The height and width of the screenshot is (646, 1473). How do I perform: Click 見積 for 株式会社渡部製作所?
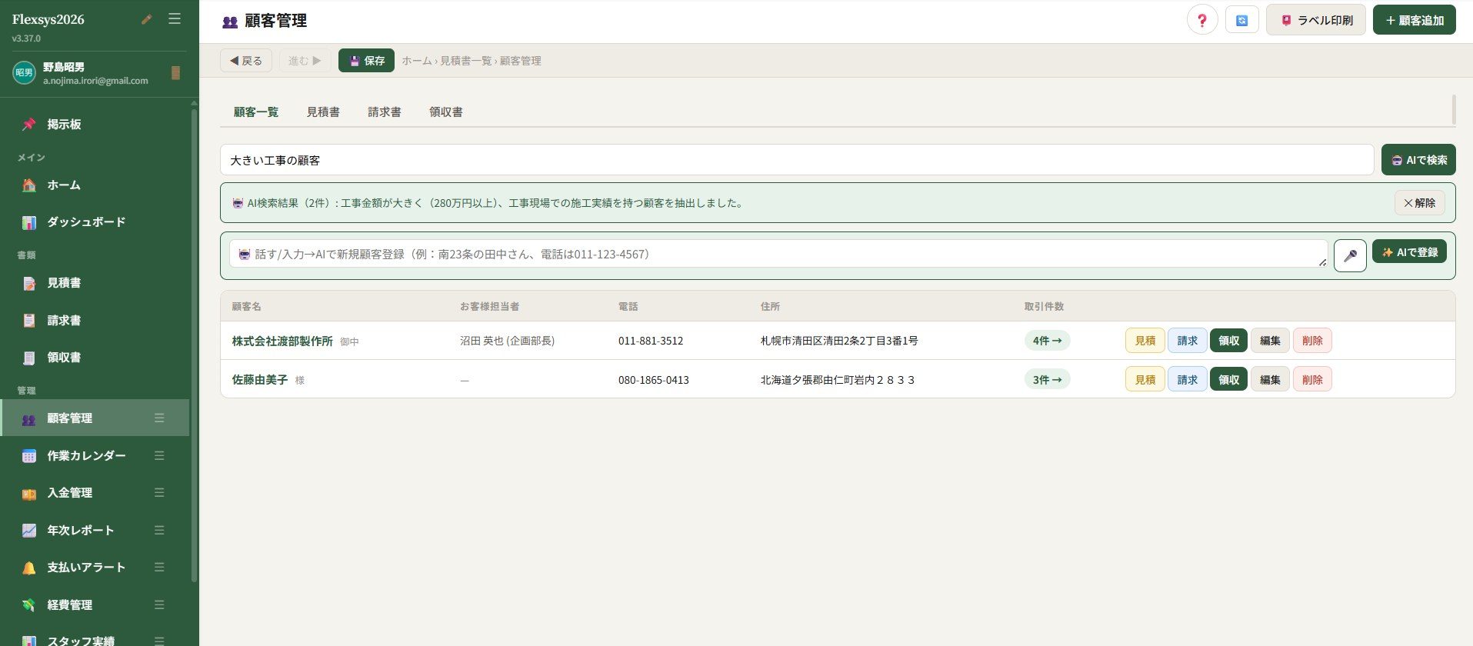pyautogui.click(x=1145, y=341)
